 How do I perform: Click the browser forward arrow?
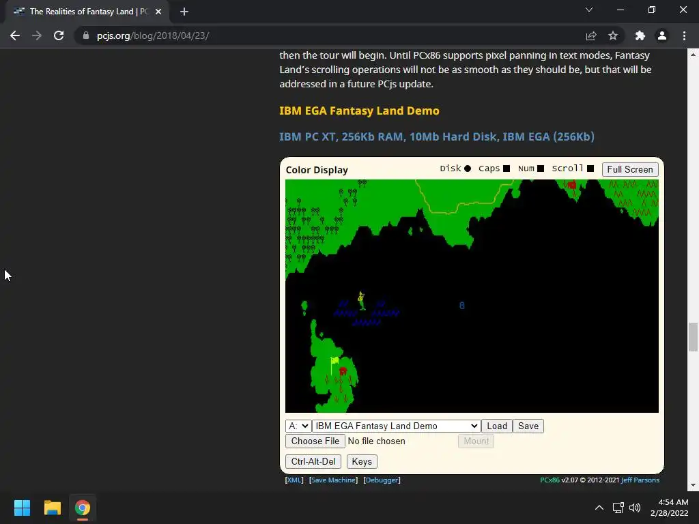37,35
